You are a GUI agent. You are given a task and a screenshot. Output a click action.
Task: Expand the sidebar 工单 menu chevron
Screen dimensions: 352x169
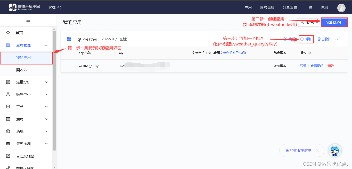point(46,107)
